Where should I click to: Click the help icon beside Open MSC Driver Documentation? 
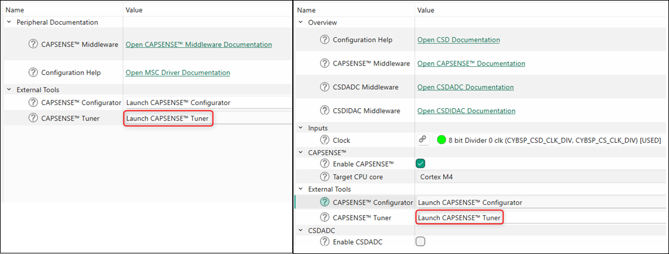point(33,73)
